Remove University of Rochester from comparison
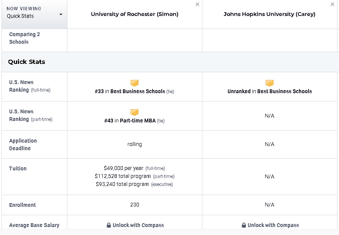The width and height of the screenshot is (339, 235). coord(197,5)
